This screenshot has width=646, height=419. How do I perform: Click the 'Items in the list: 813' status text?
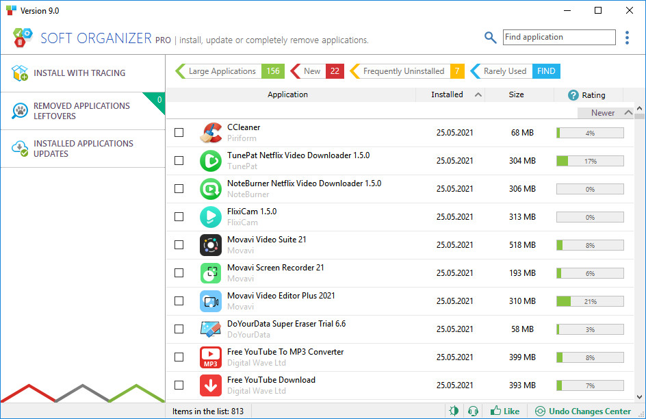pos(207,411)
